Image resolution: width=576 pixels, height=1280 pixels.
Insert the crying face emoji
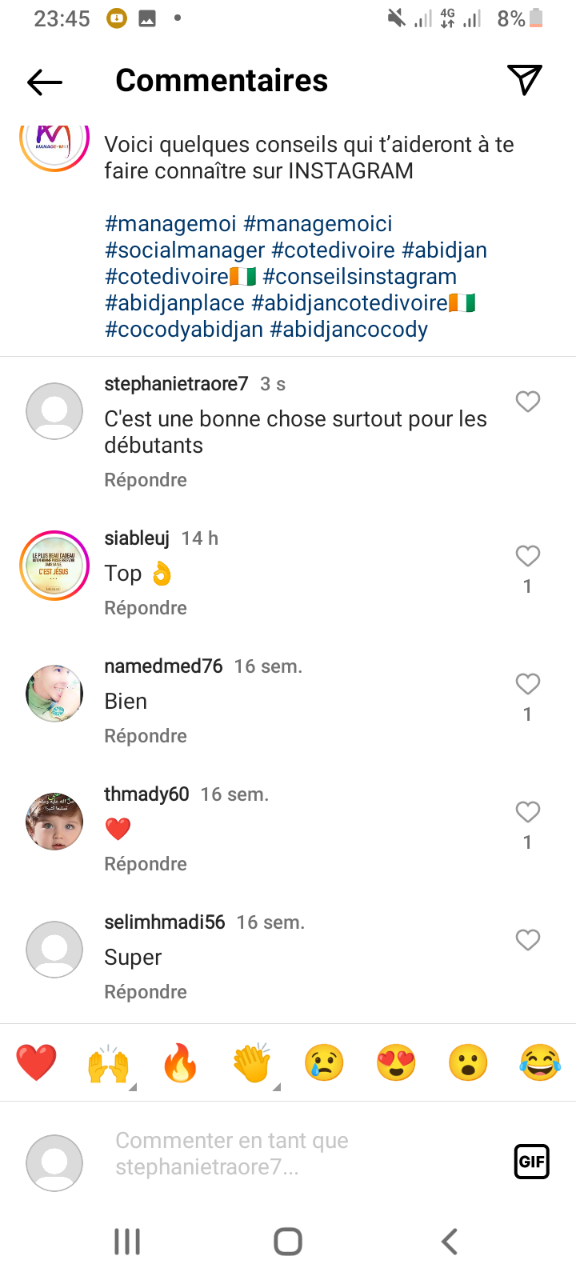(324, 1064)
